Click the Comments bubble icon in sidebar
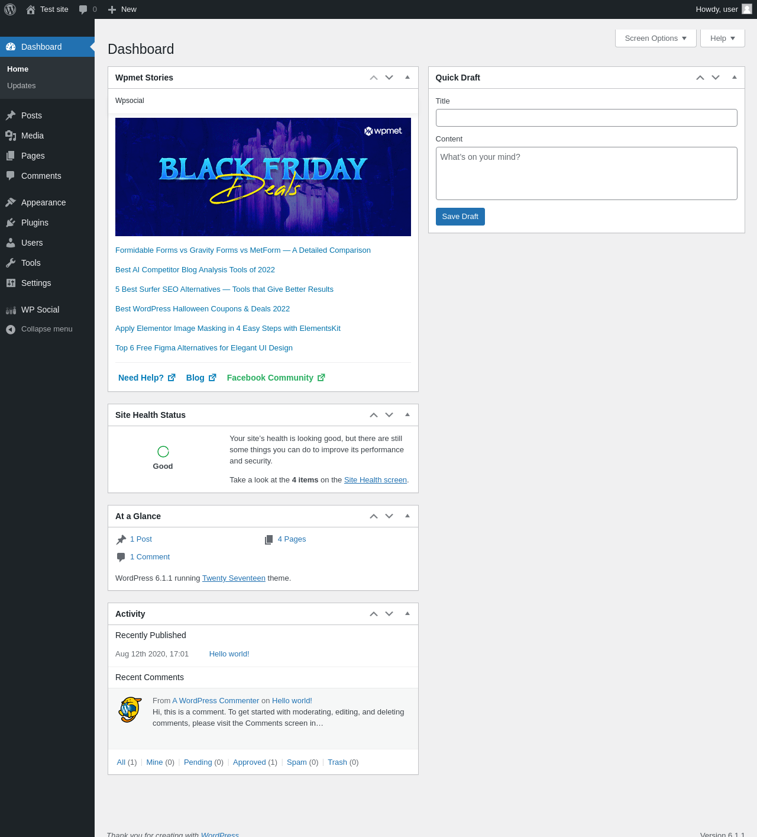The height and width of the screenshot is (837, 757). (x=11, y=176)
